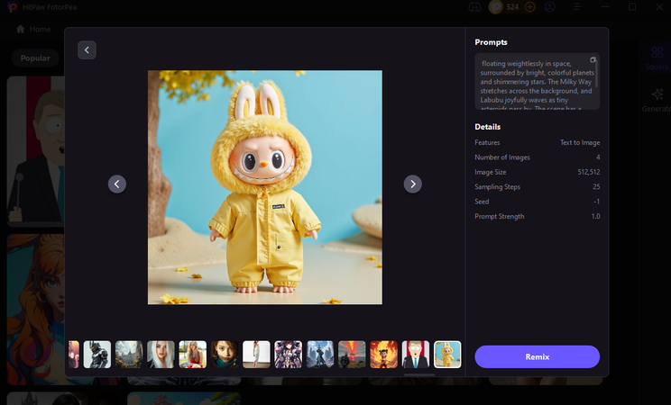Click the HitPaw FotorPea app logo
This screenshot has width=671, height=405.
pyautogui.click(x=13, y=7)
